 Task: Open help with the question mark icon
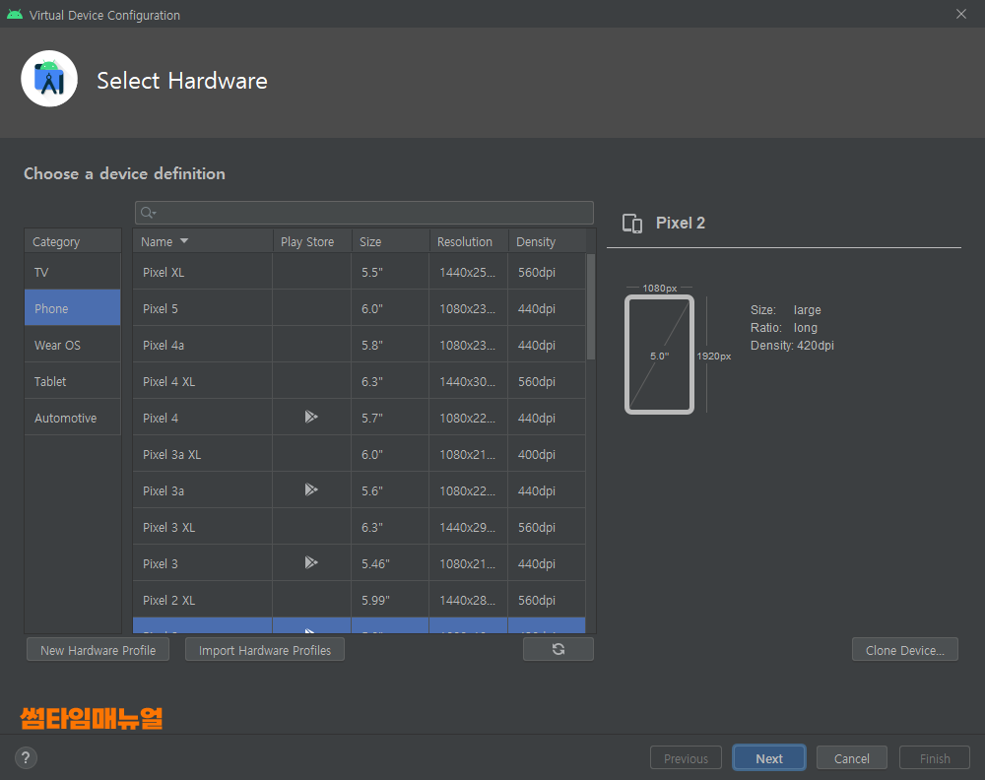[26, 757]
